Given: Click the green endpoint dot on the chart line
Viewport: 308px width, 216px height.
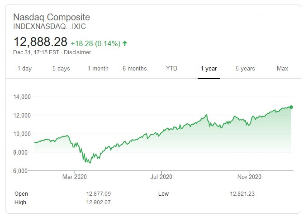Looking at the screenshot, I should [x=291, y=107].
